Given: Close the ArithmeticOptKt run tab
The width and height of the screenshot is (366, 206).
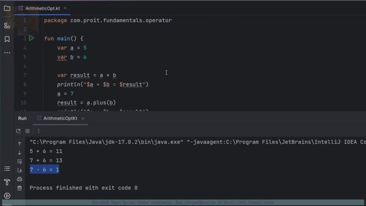Looking at the screenshot, I should point(82,118).
